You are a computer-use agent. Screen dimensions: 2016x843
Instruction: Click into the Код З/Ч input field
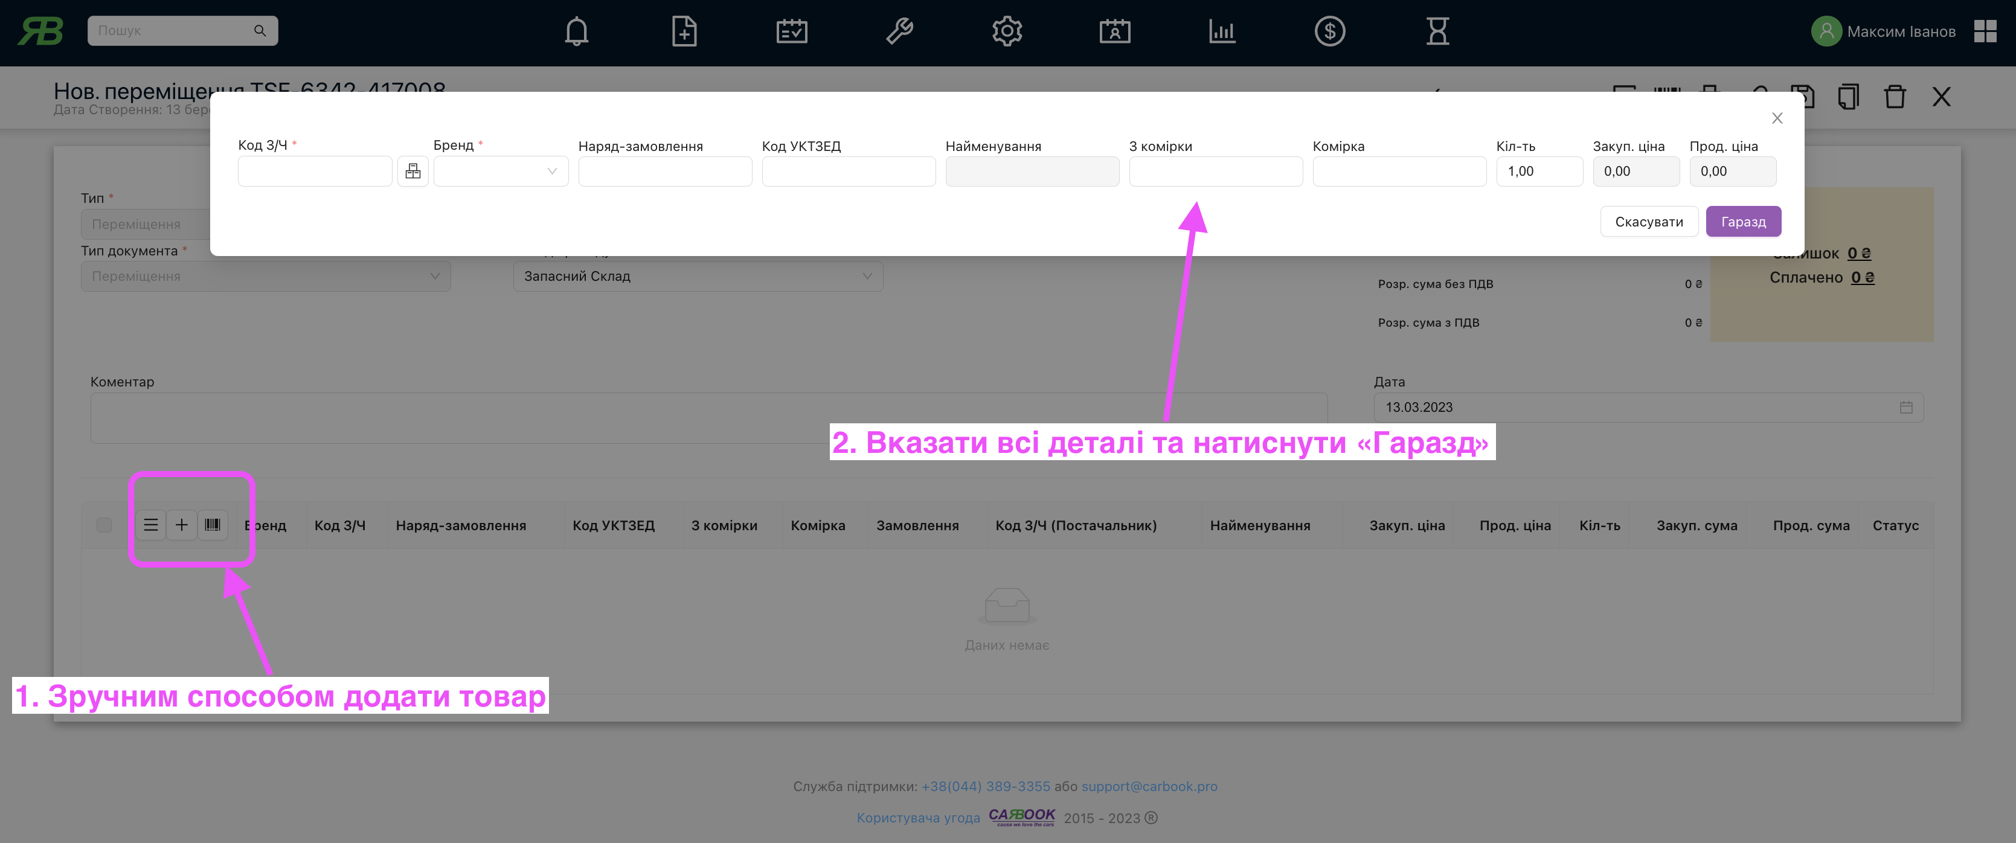coord(315,171)
